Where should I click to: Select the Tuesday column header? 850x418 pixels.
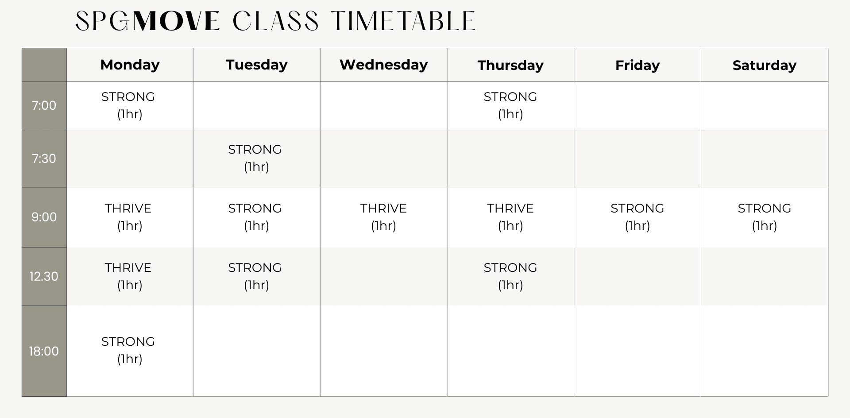[x=257, y=65]
